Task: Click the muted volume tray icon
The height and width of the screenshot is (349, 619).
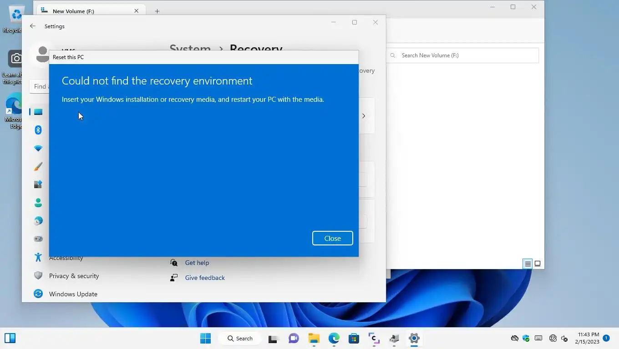Action: [x=564, y=338]
